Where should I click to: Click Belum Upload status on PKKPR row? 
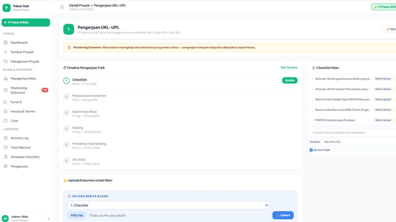(x=383, y=120)
